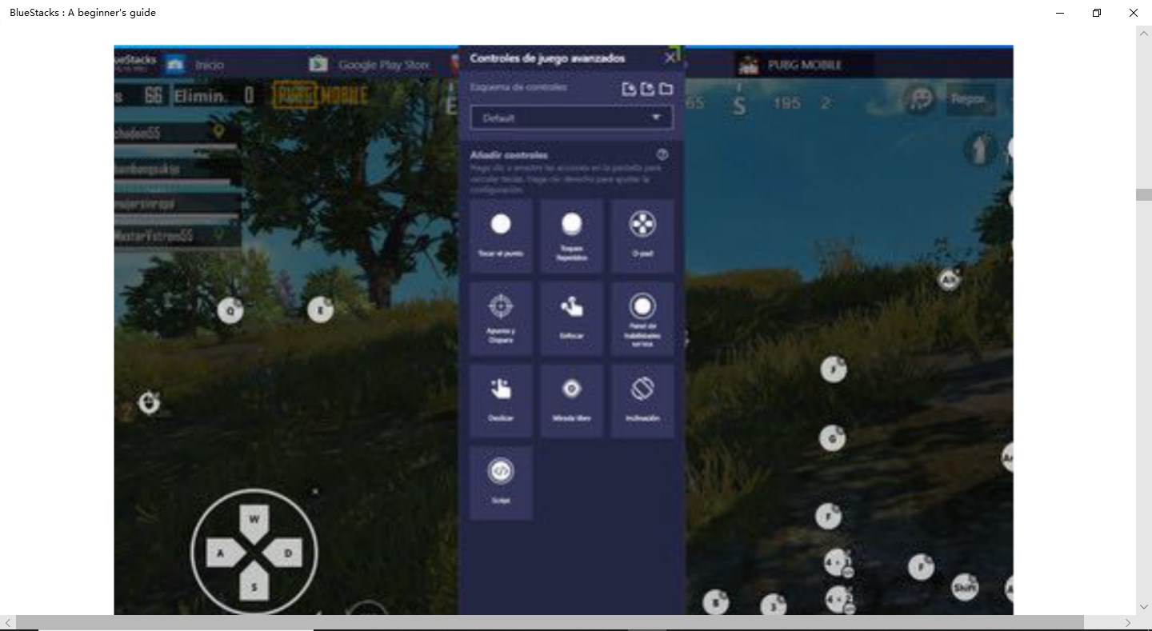Open the Default control scheme dropdown

[571, 118]
